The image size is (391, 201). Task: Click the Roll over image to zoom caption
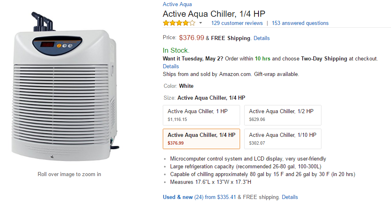pyautogui.click(x=69, y=174)
